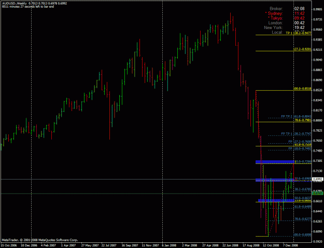Click the current price marker 0.6992
This screenshot has height=248, width=324.
318,179
